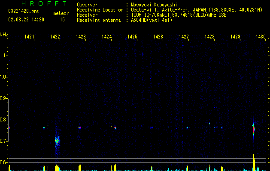Select the ICOM IC-706mkII receiver details
Screen dimensions: 270x171
(x=179, y=15)
